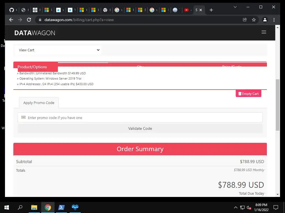Open the notification center icon
This screenshot has height=213, width=285.
(276, 207)
